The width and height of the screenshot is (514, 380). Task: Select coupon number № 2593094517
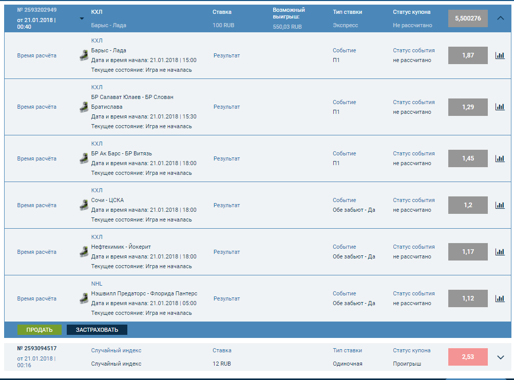(x=37, y=348)
